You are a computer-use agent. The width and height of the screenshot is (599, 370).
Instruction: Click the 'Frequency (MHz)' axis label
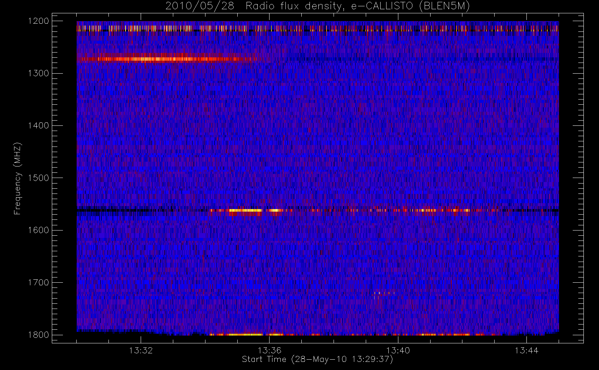coord(17,179)
